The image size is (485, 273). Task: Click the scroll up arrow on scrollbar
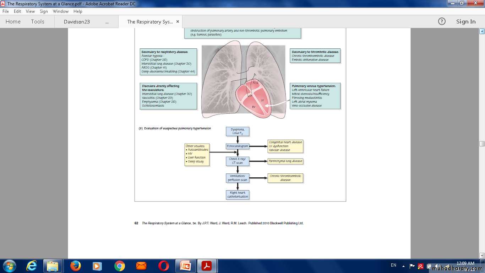pos(482,31)
